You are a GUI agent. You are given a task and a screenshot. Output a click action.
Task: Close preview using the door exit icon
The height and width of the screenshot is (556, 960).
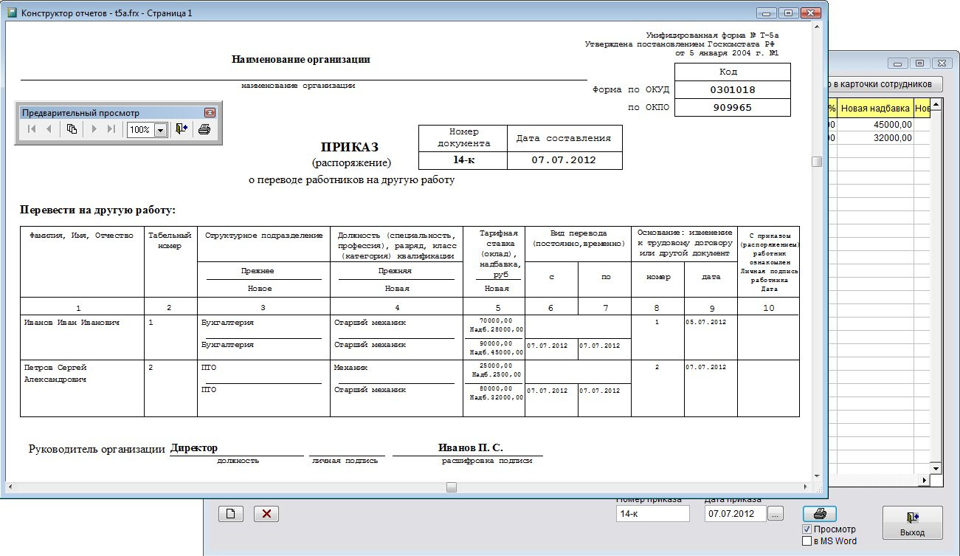182,129
